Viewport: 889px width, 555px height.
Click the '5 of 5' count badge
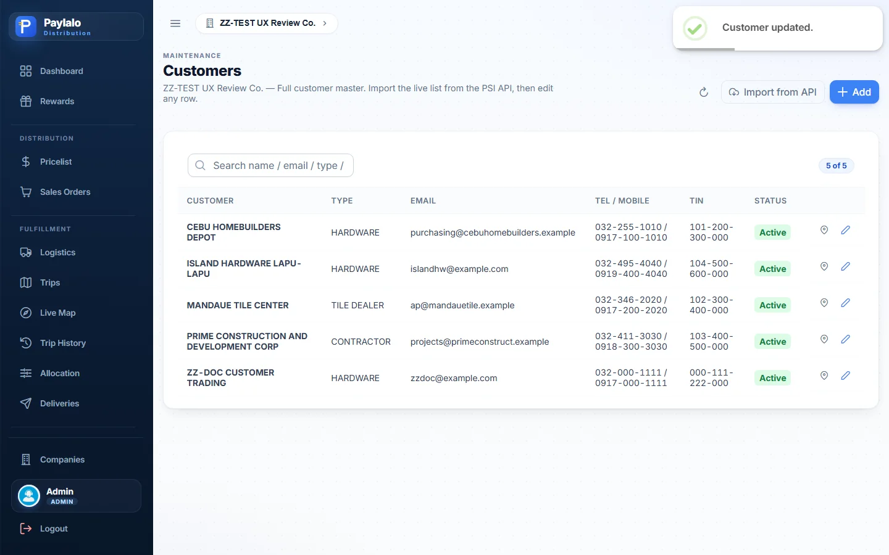click(x=836, y=165)
